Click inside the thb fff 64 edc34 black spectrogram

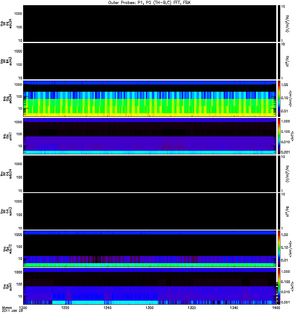click(x=149, y=24)
